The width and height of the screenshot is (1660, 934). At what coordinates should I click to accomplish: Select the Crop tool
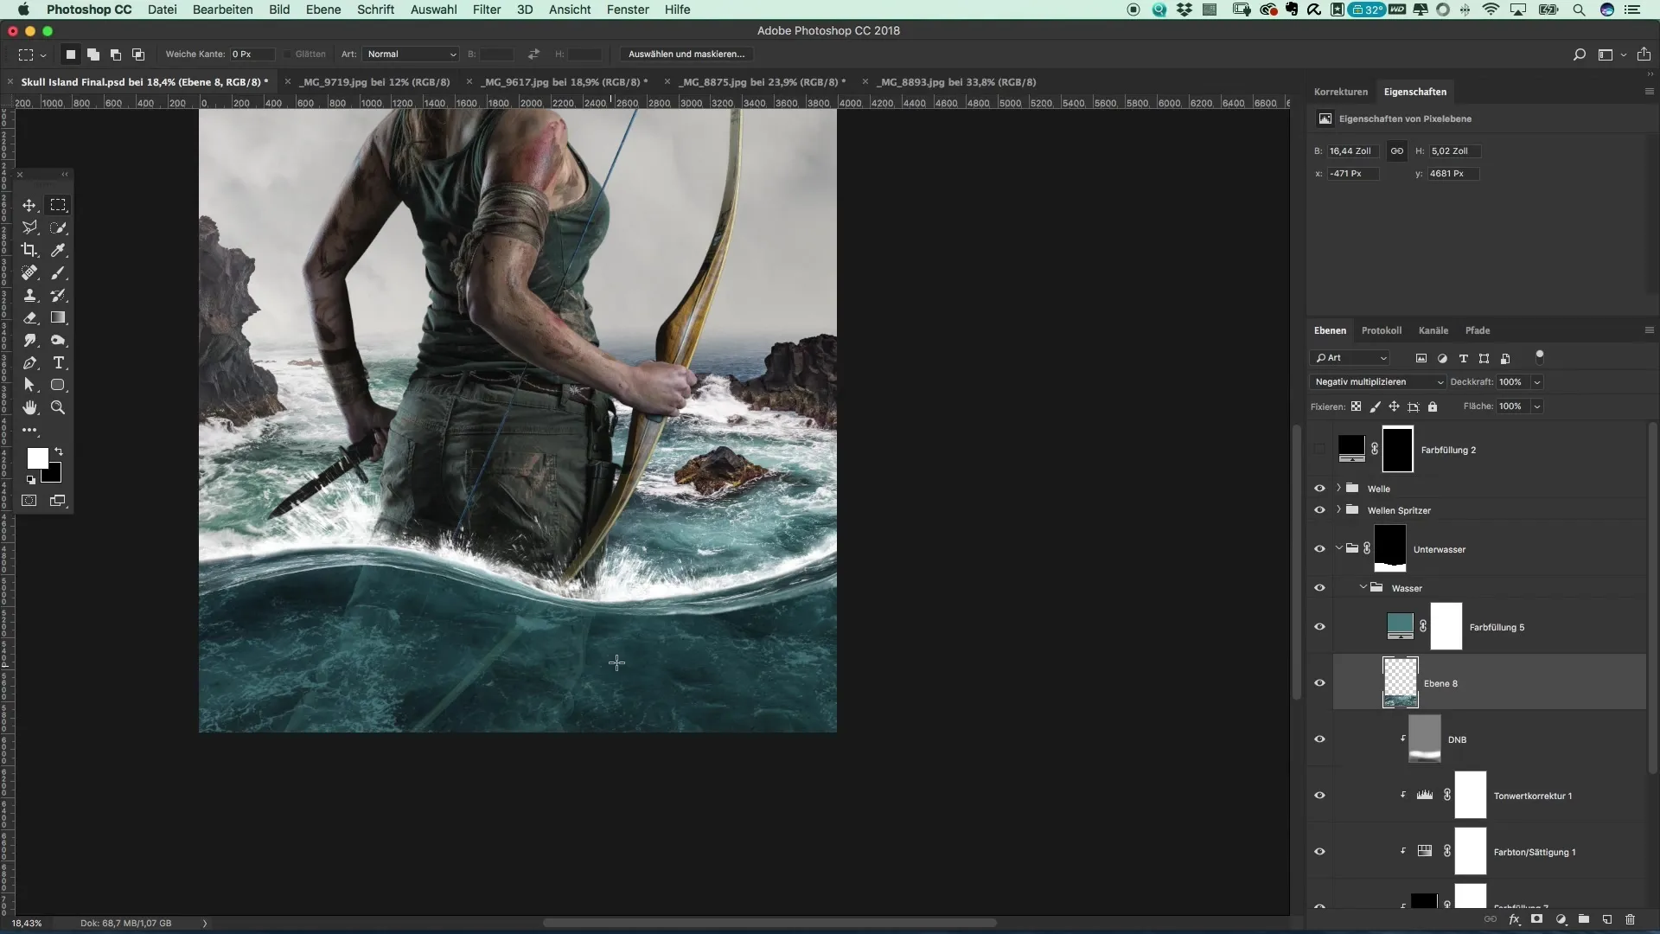point(29,250)
